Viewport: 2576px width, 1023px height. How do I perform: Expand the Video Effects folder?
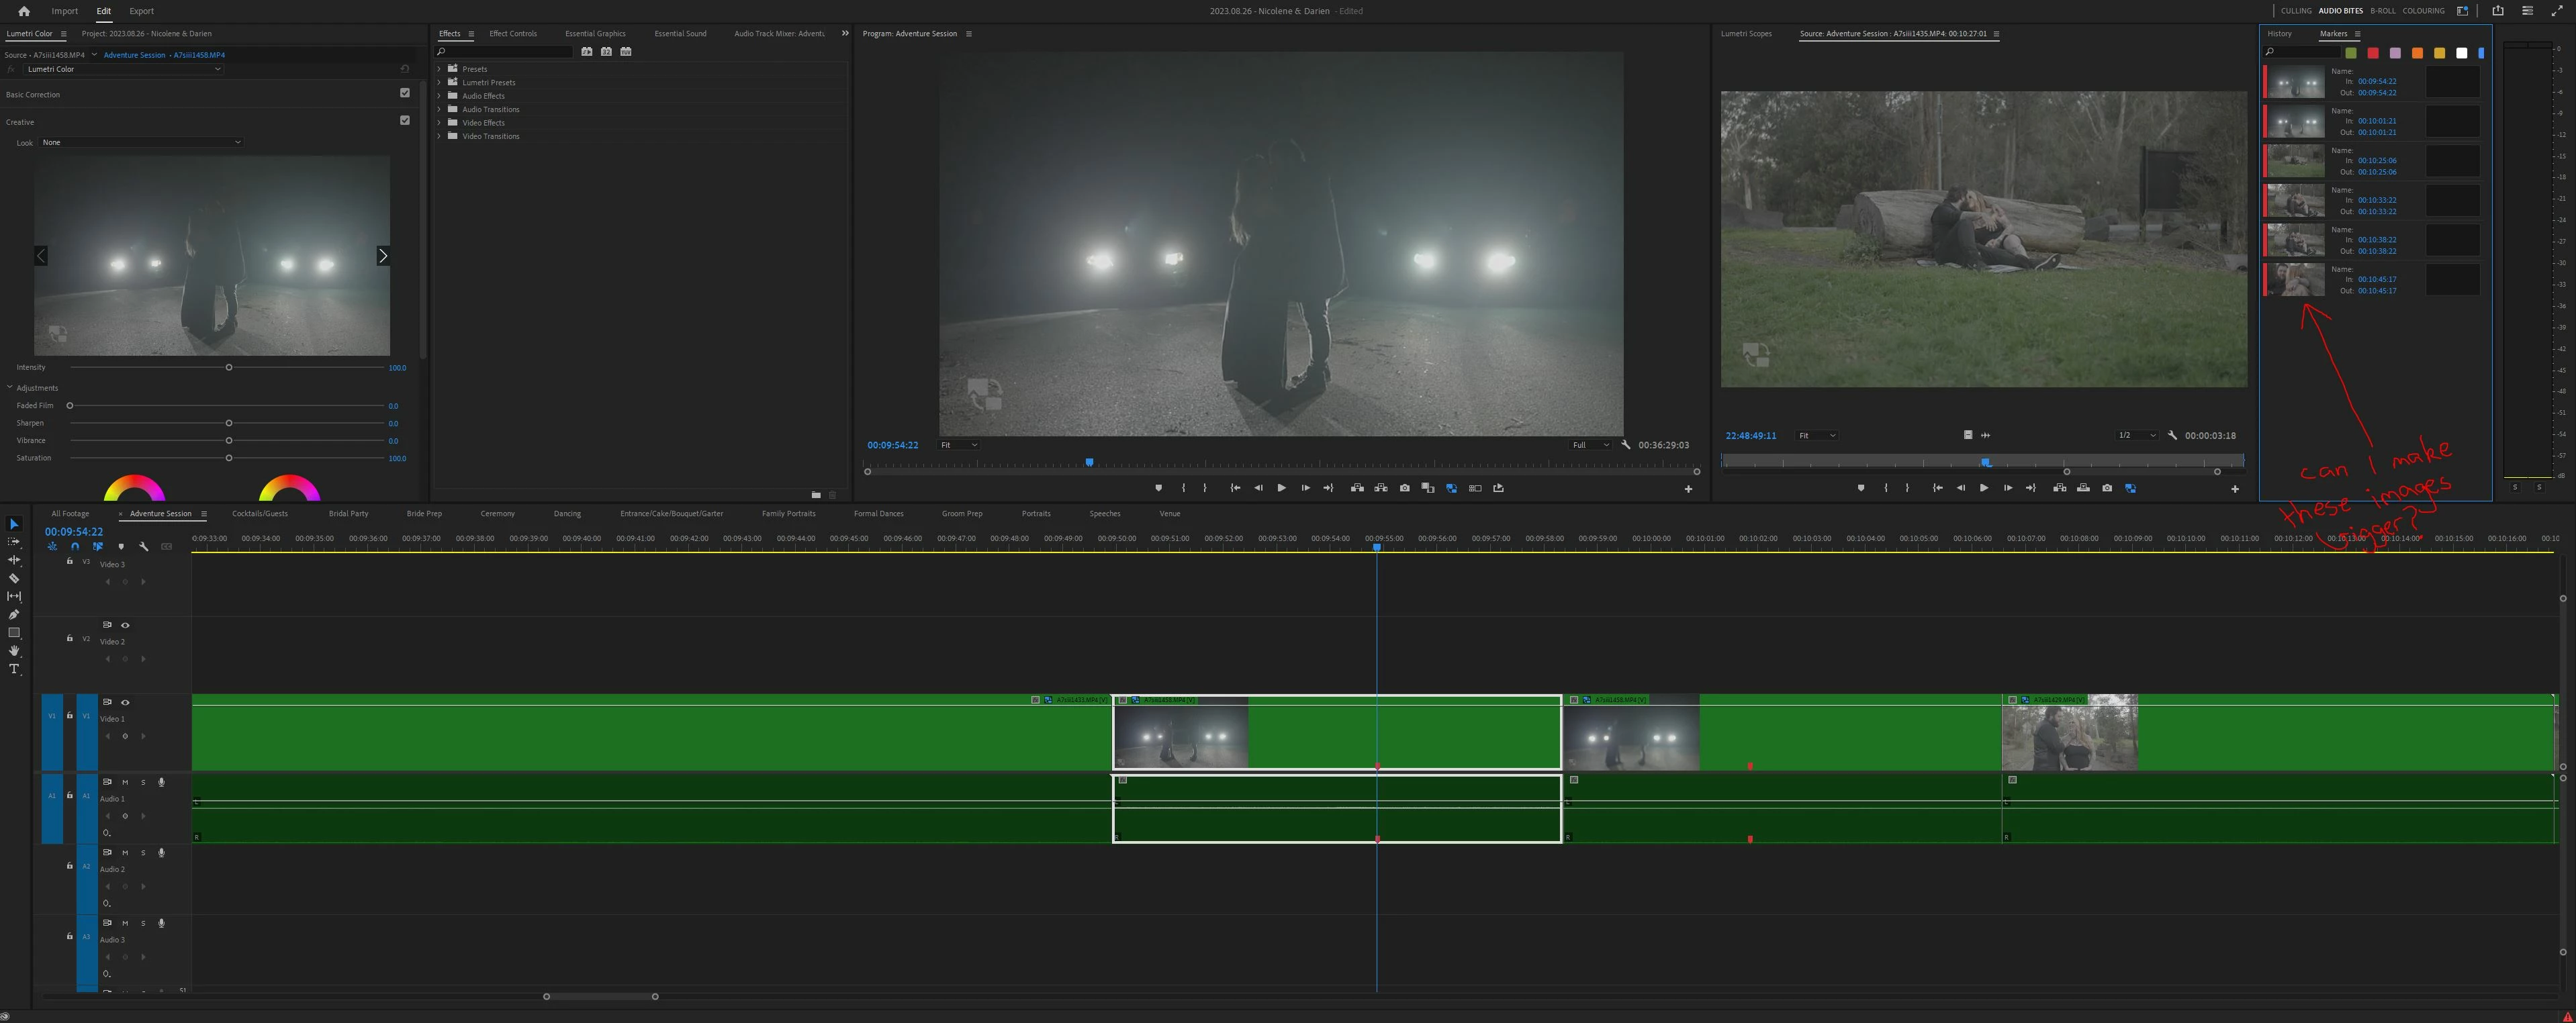(439, 123)
